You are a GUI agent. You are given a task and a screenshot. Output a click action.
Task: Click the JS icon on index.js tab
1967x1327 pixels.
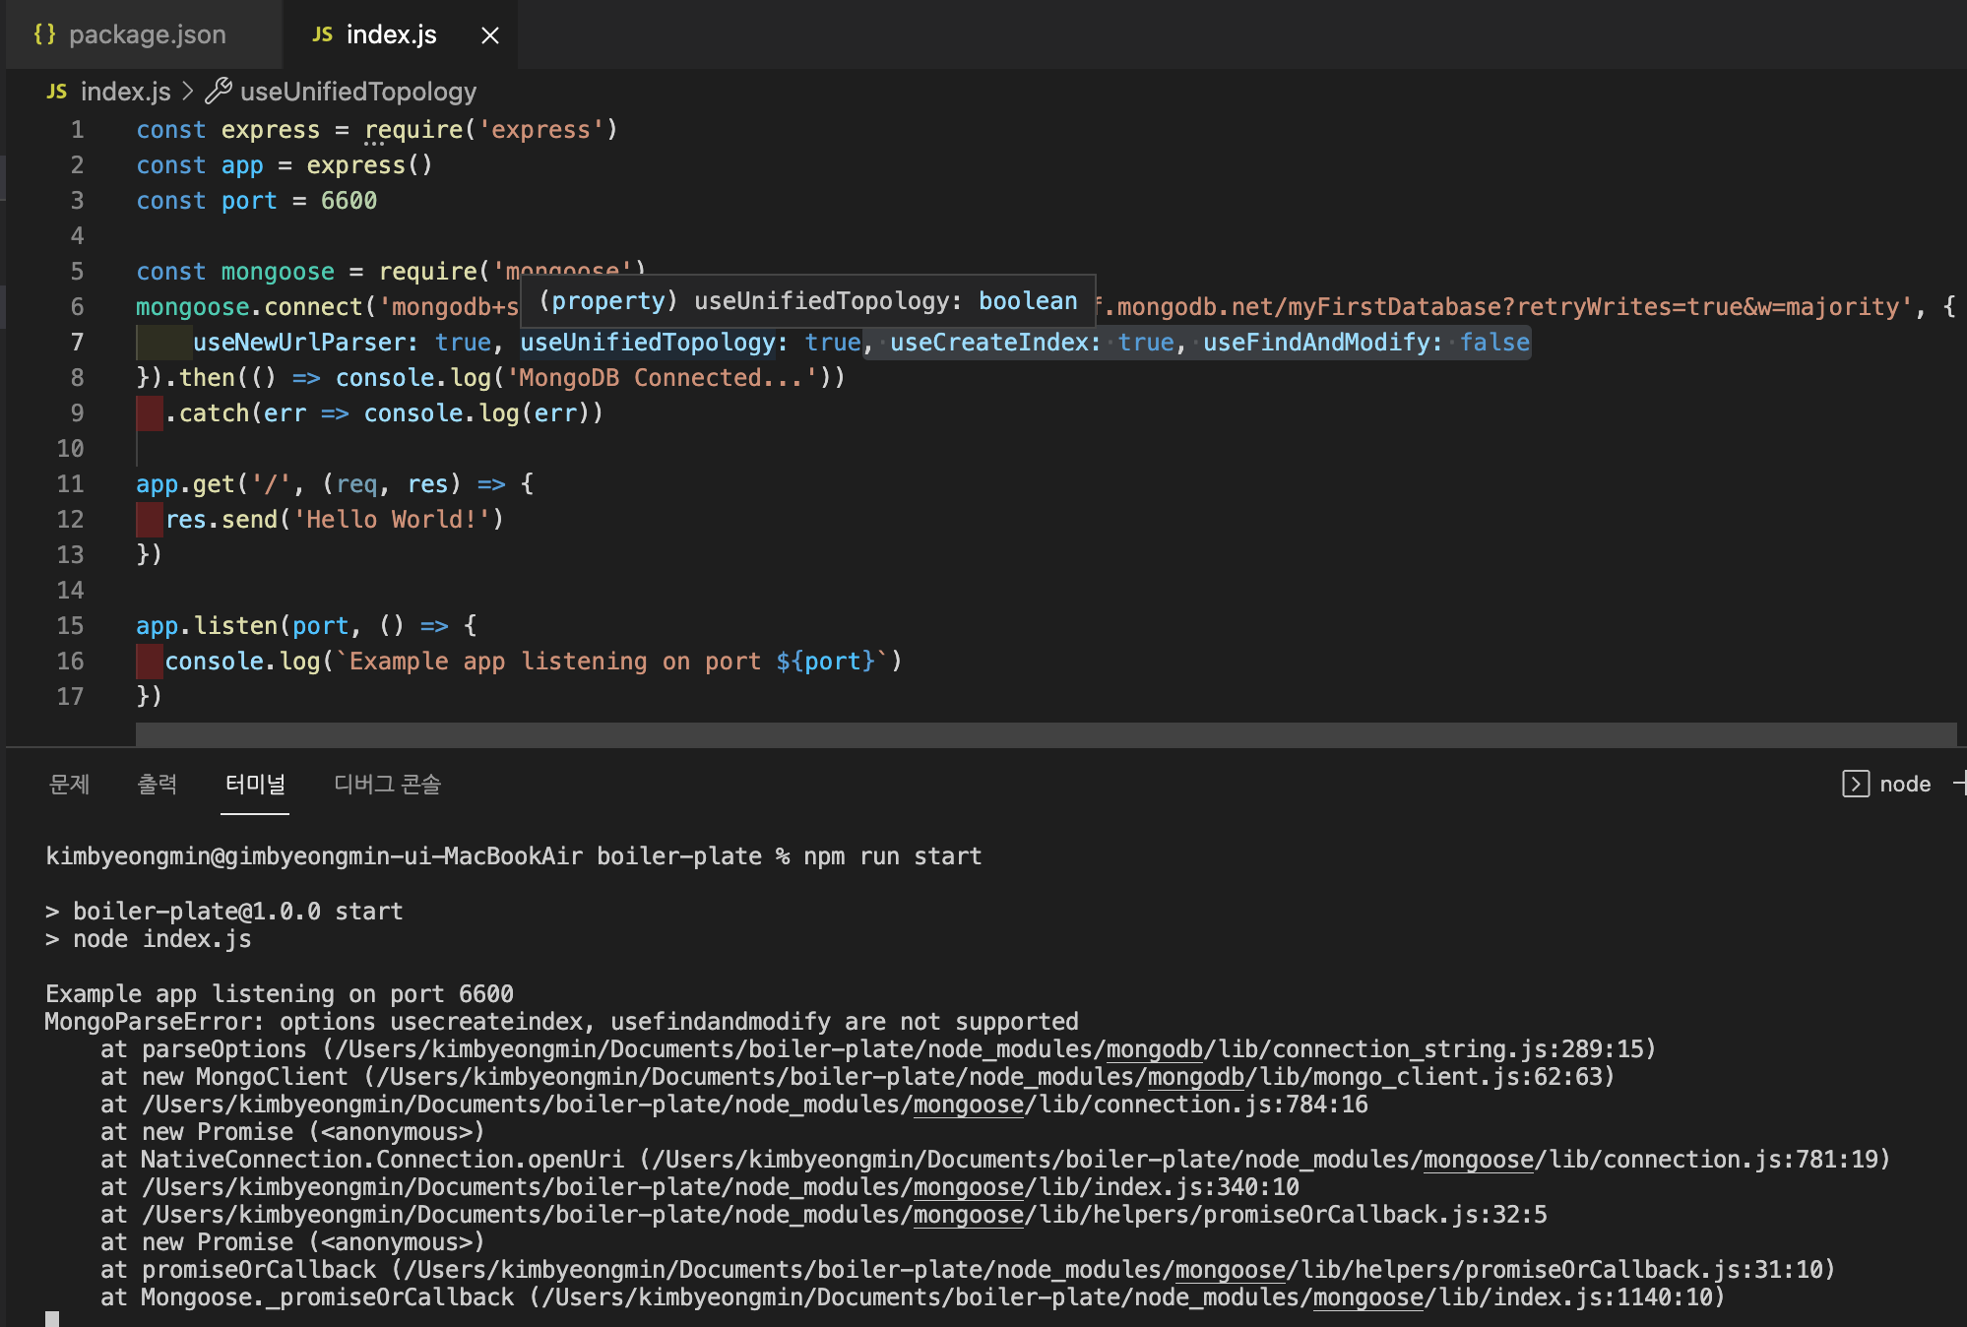coord(322,34)
